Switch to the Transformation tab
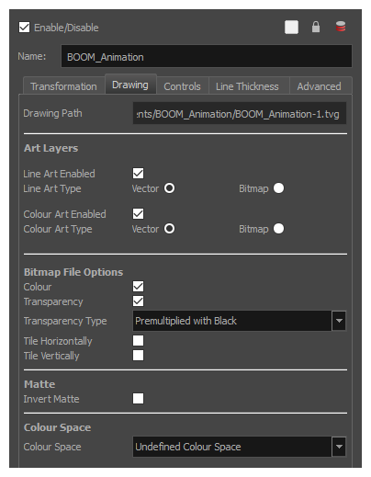The height and width of the screenshot is (477, 371). click(x=63, y=86)
